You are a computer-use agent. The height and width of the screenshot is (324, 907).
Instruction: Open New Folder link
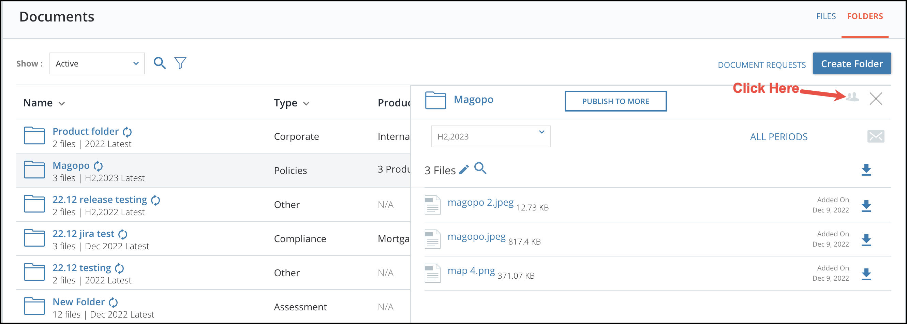coord(79,302)
